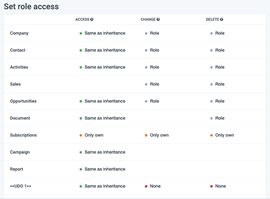This screenshot has width=270, height=199.
Task: Select the Sales row label
Action: coord(15,84)
